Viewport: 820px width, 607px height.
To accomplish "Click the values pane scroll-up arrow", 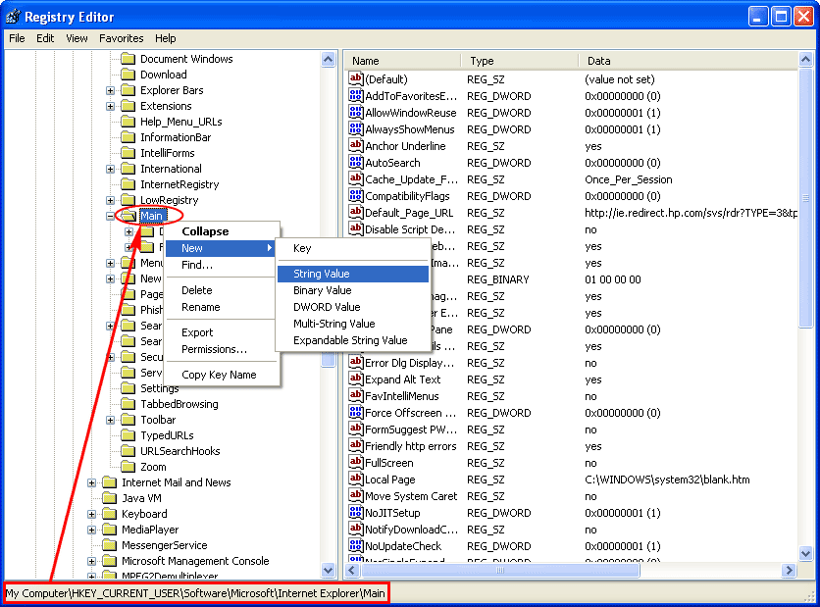I will 806,60.
